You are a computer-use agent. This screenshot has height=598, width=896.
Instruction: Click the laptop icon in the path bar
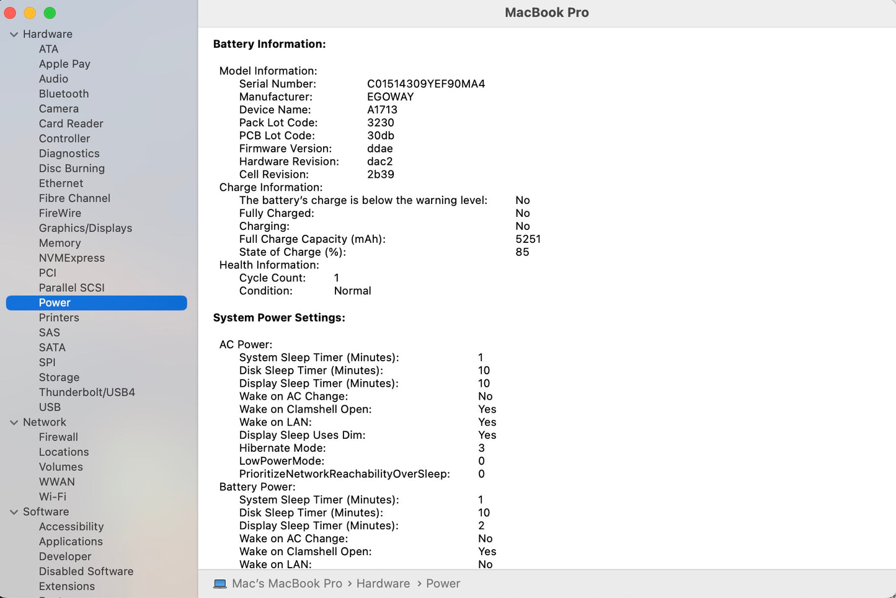click(x=220, y=584)
